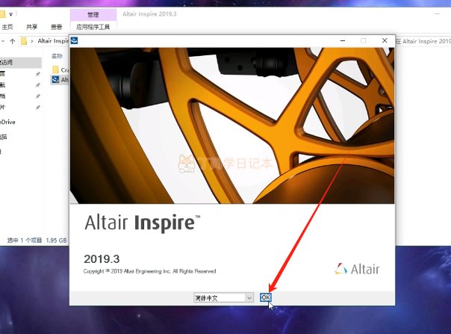Viewport: 451px width, 334px height.
Task: Click the Altair logo on the splash screen
Action: [357, 269]
